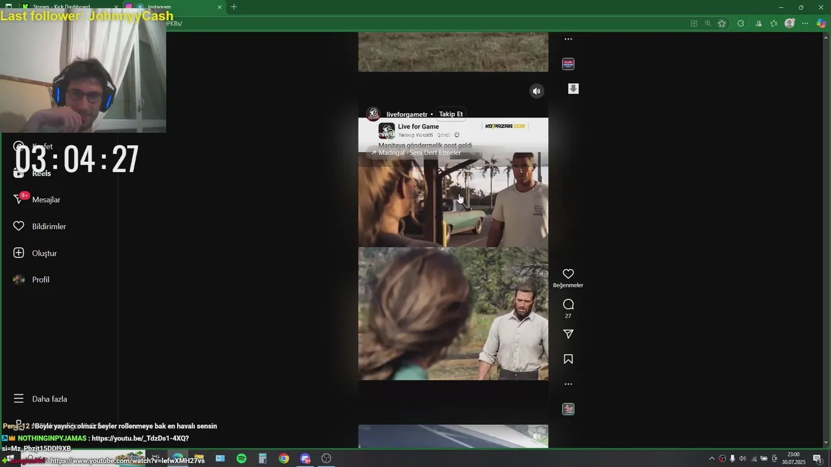Open Calculator from the taskbar
The width and height of the screenshot is (831, 467).
coord(263,459)
